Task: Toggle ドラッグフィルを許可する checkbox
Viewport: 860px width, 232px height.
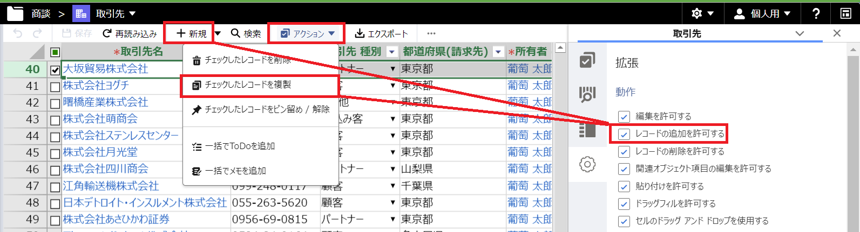Action: [x=624, y=203]
